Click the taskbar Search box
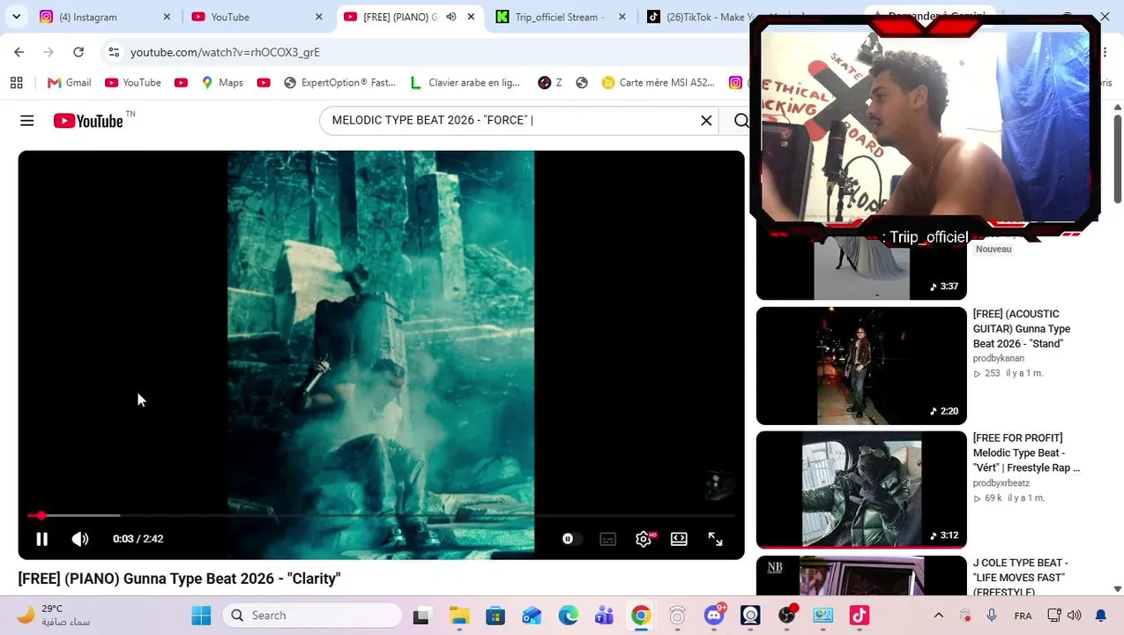Viewport: 1124px width, 635px height. (311, 615)
